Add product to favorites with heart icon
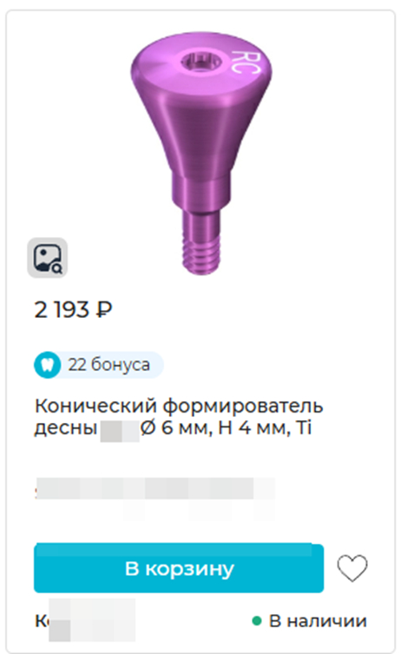Image resolution: width=408 pixels, height=654 pixels. [x=352, y=568]
